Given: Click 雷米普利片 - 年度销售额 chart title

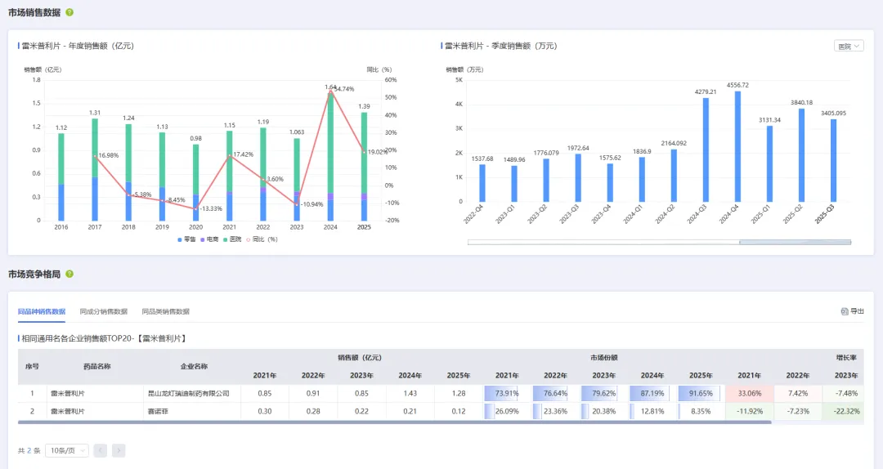Looking at the screenshot, I should coord(78,46).
